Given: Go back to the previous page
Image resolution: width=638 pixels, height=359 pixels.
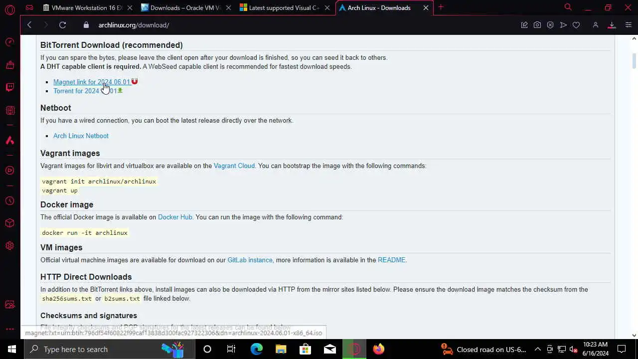Looking at the screenshot, I should 29,25.
